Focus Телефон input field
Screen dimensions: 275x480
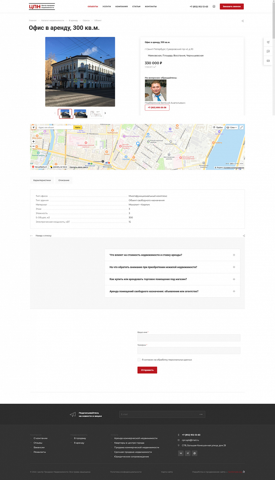pyautogui.click(x=189, y=351)
